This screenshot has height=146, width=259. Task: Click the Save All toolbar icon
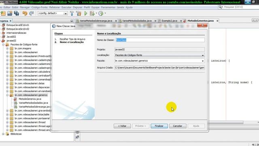16,13
